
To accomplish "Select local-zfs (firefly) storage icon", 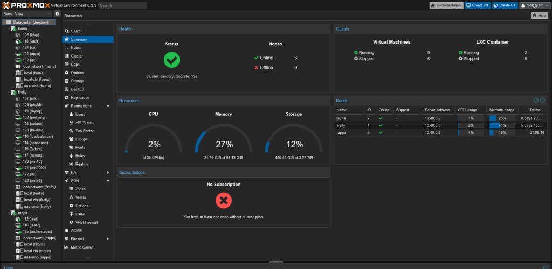I will pyautogui.click(x=18, y=200).
